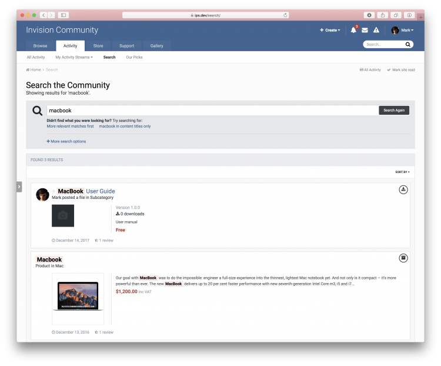Viewport: 441px width, 366px height.
Task: Click the info circle icon in Safari toolbar
Action: click(x=409, y=15)
